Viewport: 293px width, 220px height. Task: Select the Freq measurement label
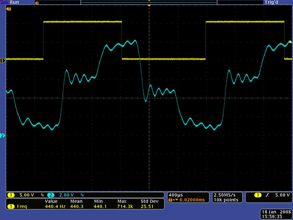[21, 207]
